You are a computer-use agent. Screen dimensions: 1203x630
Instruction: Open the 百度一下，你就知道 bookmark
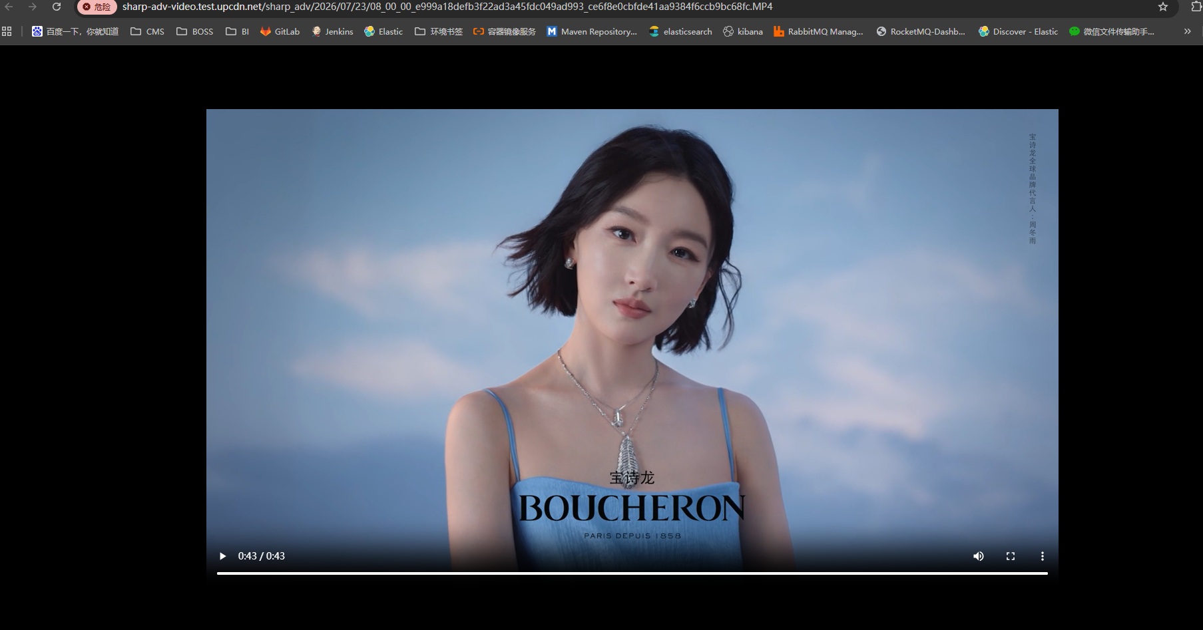click(75, 31)
